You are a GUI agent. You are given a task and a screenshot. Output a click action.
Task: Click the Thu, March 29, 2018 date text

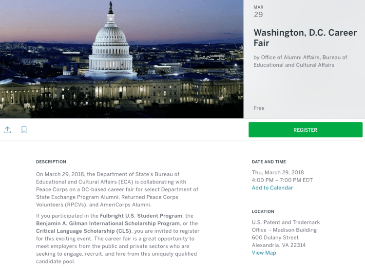[278, 172]
